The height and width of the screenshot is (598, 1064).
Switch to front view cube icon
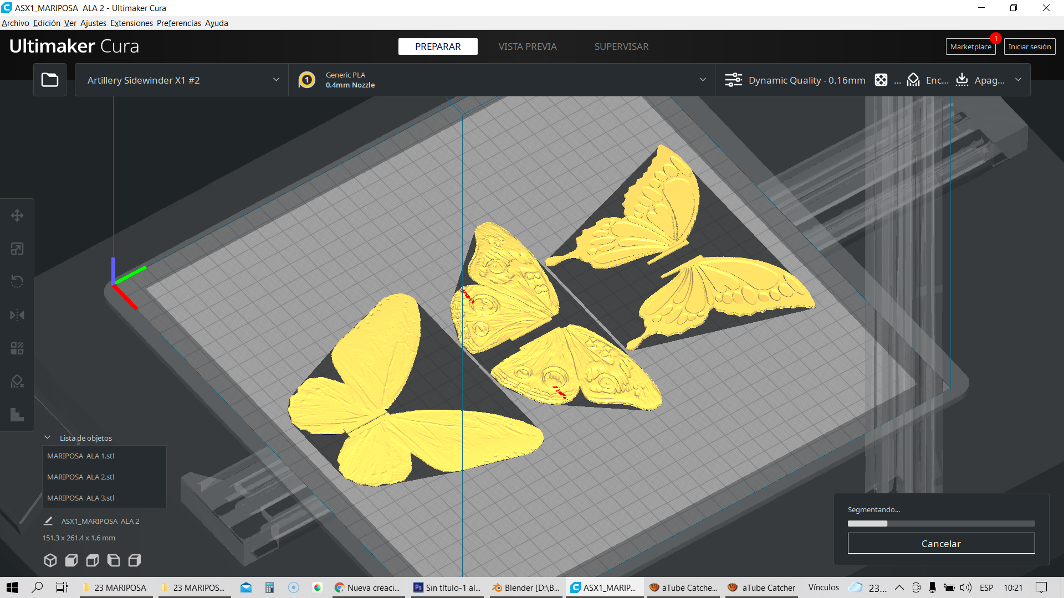[71, 560]
